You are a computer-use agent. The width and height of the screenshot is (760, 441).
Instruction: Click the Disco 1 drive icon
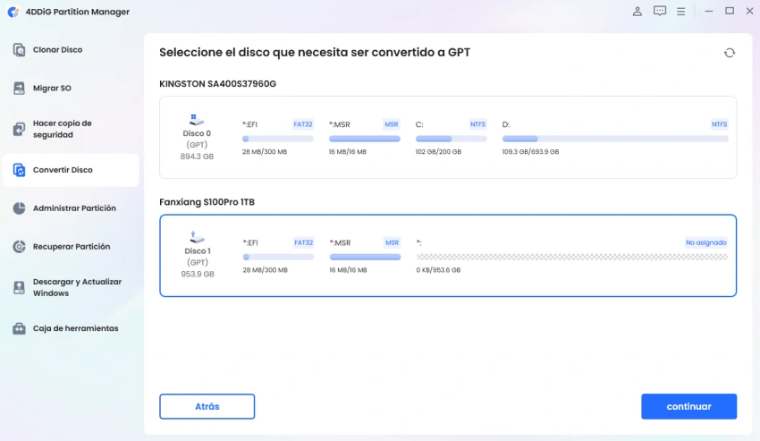(x=197, y=237)
